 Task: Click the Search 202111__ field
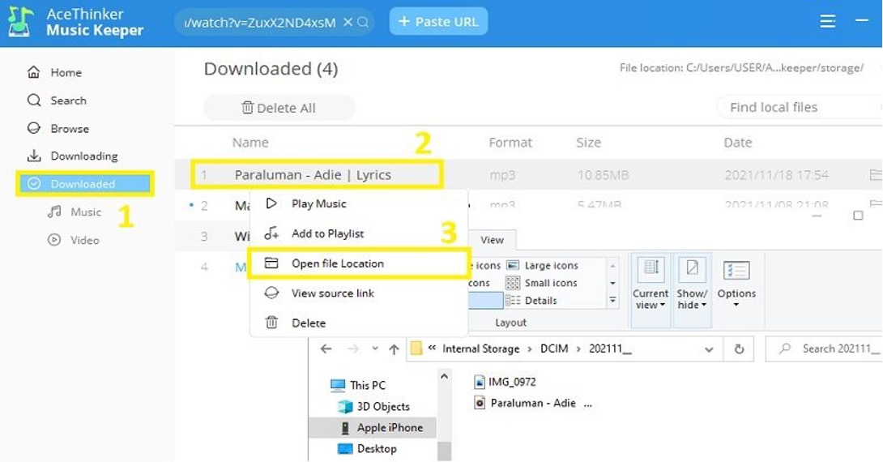coord(825,349)
